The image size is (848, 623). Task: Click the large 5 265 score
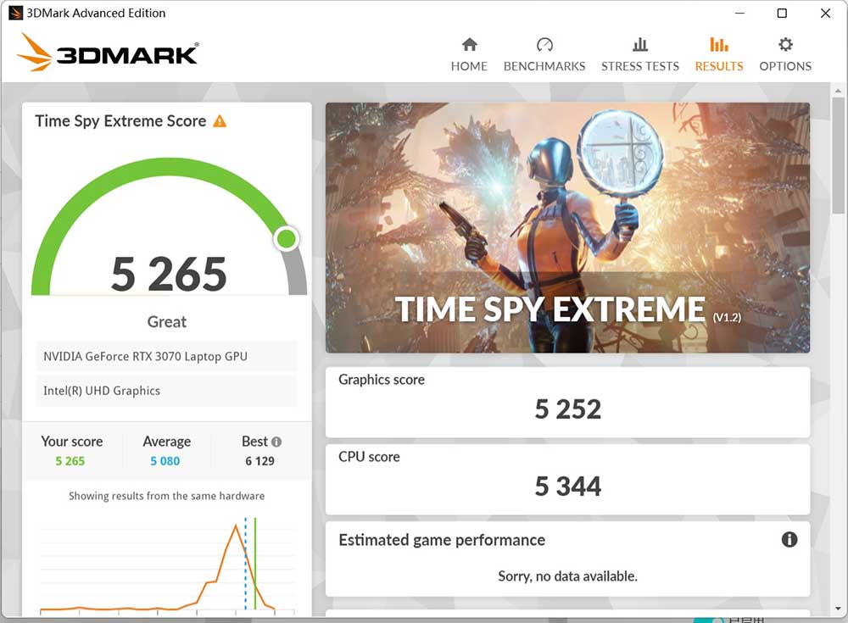169,274
